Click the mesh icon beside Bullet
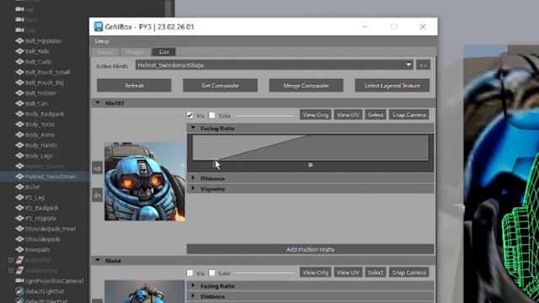539x303 pixels. pos(19,187)
